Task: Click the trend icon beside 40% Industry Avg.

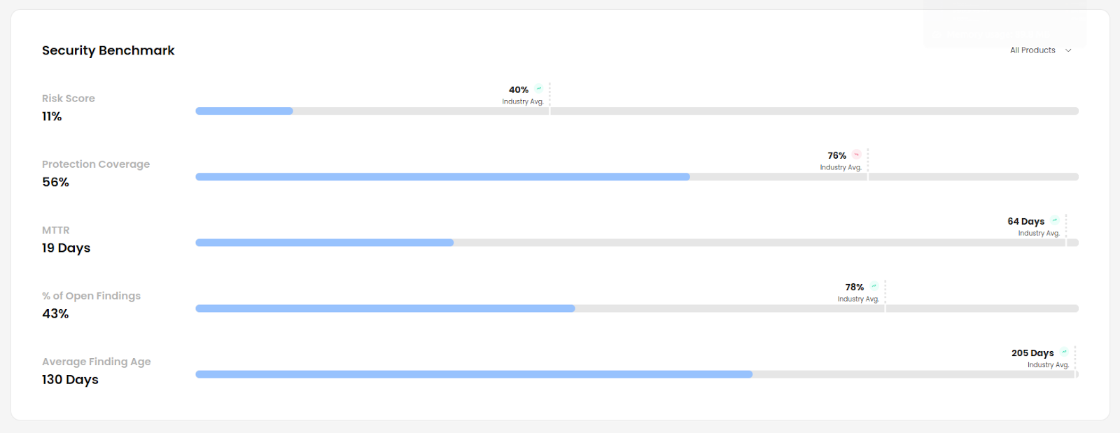Action: coord(539,88)
